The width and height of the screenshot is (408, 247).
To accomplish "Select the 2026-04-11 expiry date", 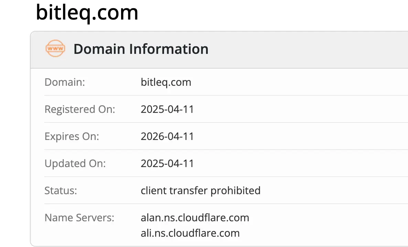I will 167,137.
